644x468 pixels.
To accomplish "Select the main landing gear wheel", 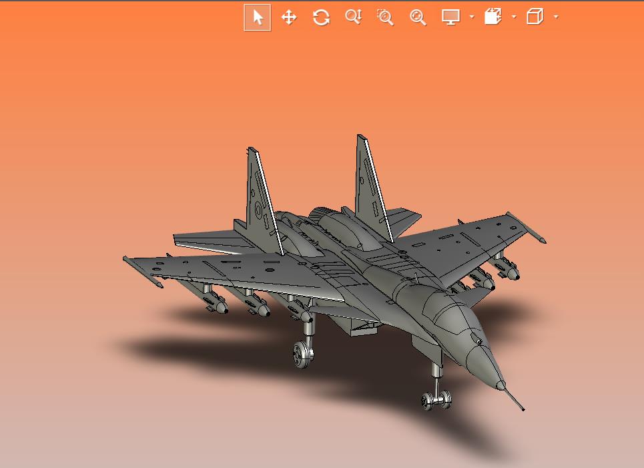I will [302, 354].
